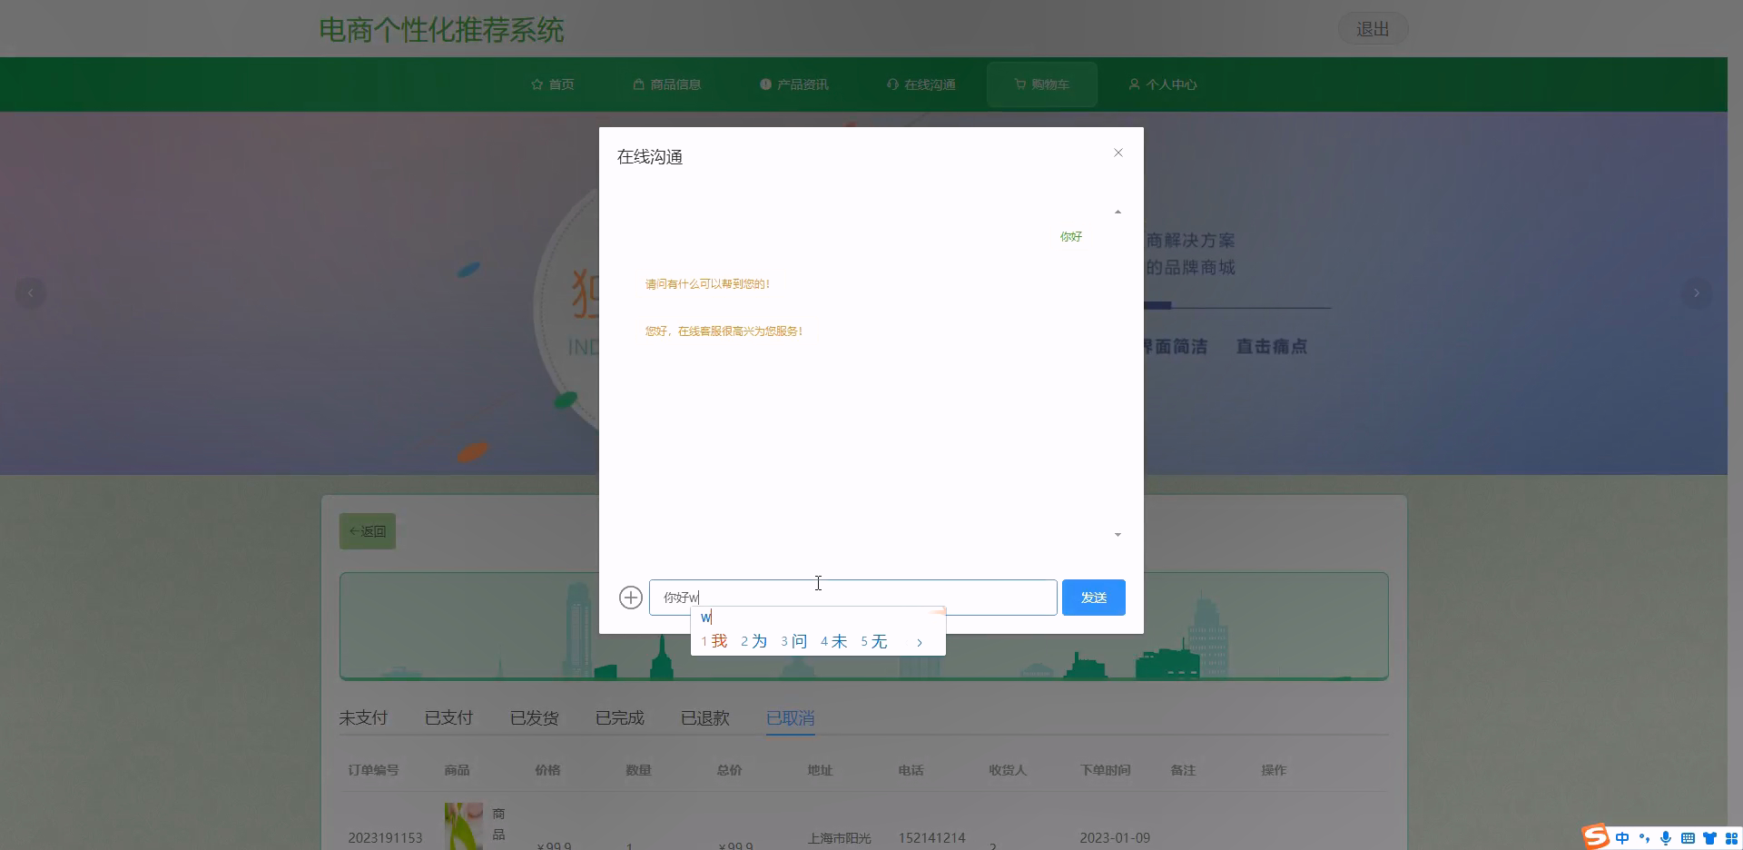
Task: Click the microphone icon in Sogou input bar
Action: pos(1666,837)
